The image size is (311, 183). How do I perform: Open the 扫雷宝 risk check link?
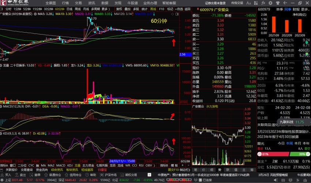102,170
